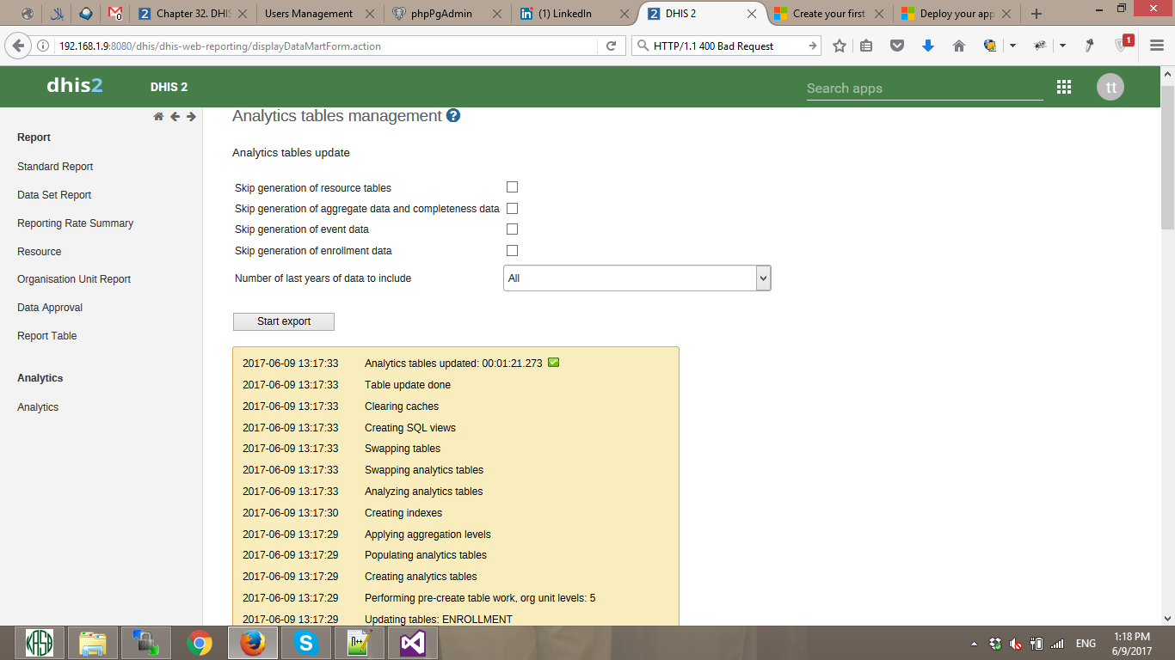Open the number of last years dropdown
The width and height of the screenshot is (1175, 660).
coord(637,278)
